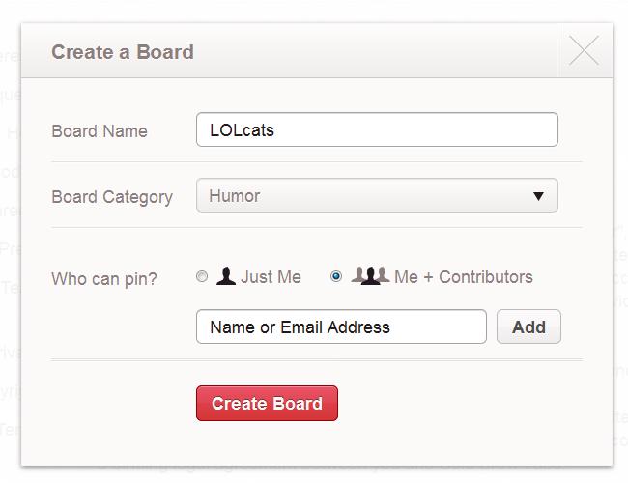The image size is (628, 483).
Task: Click the Name or Email Address field
Action: coord(341,327)
